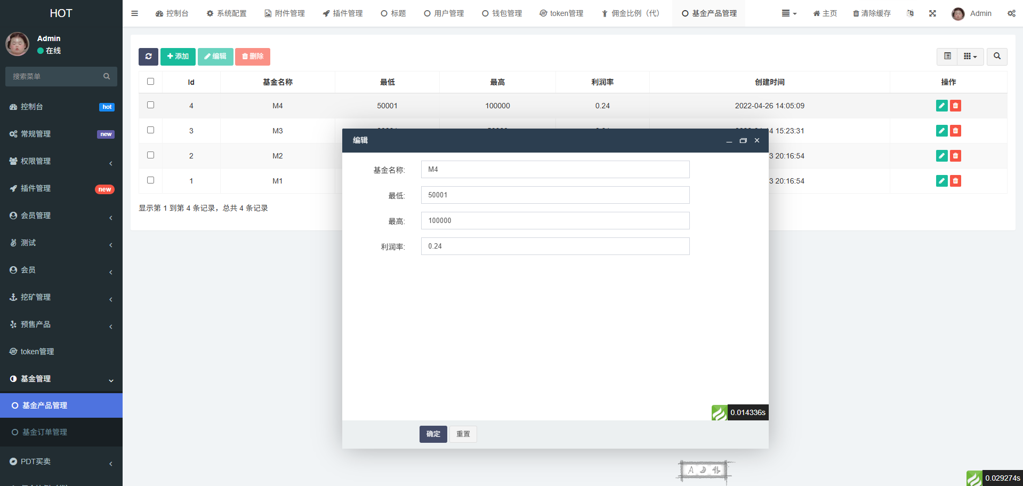Click the 基金名称 input field
The image size is (1023, 486).
click(x=555, y=170)
